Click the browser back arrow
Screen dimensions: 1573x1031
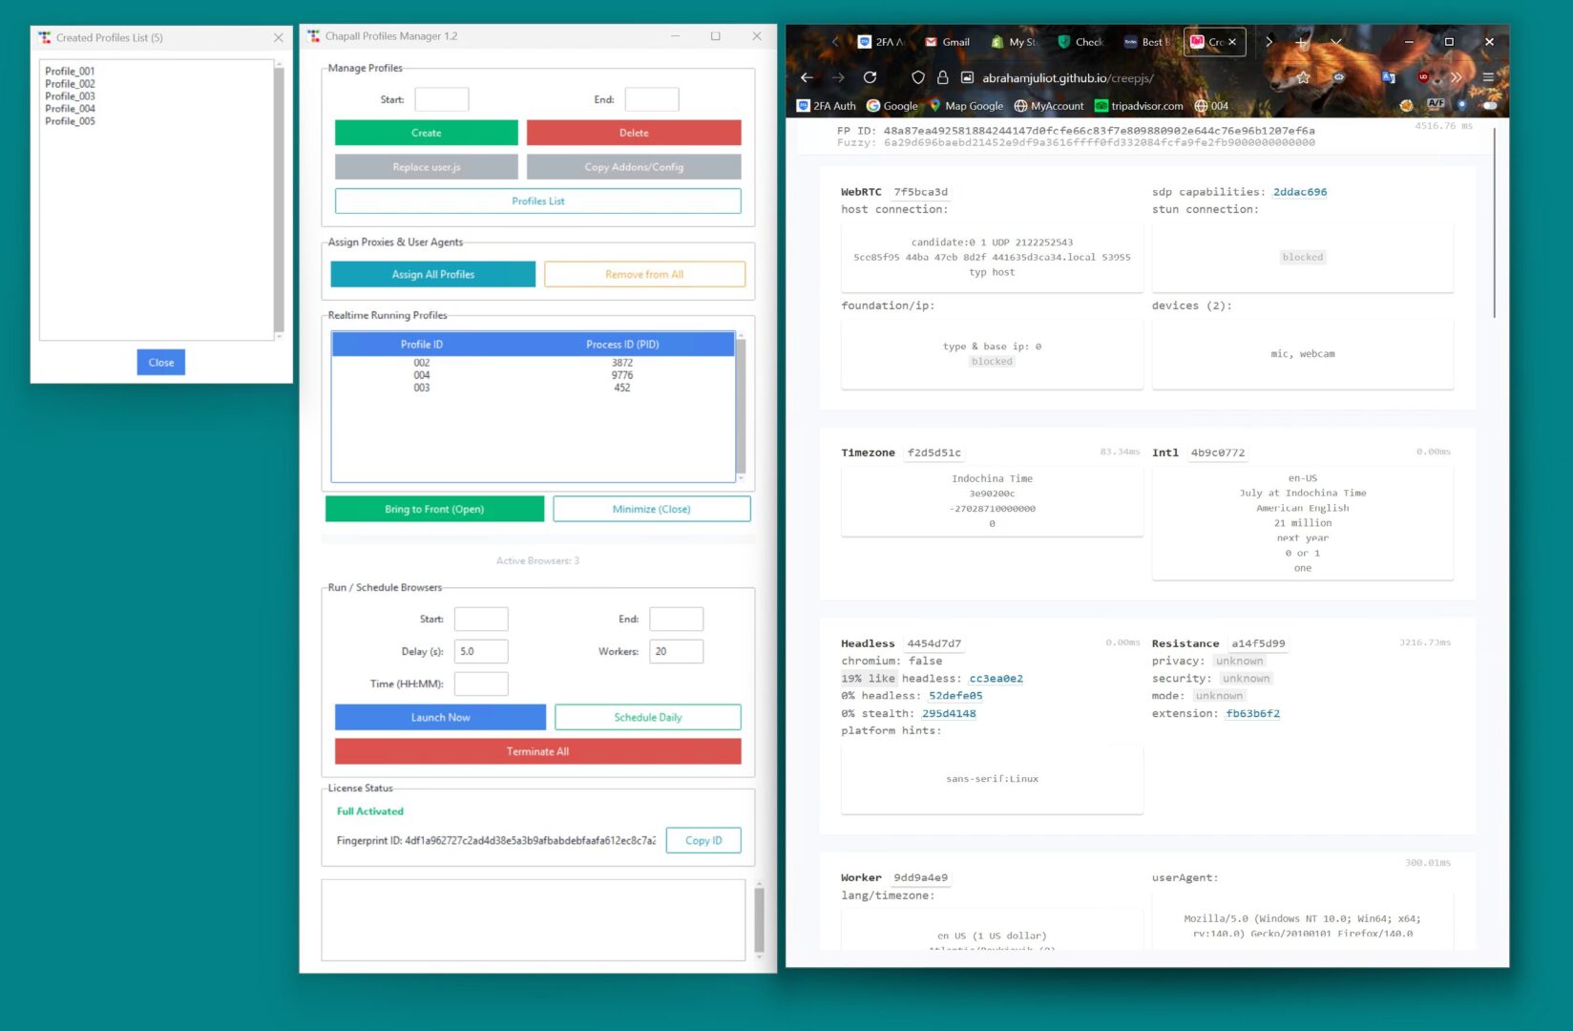pyautogui.click(x=807, y=77)
